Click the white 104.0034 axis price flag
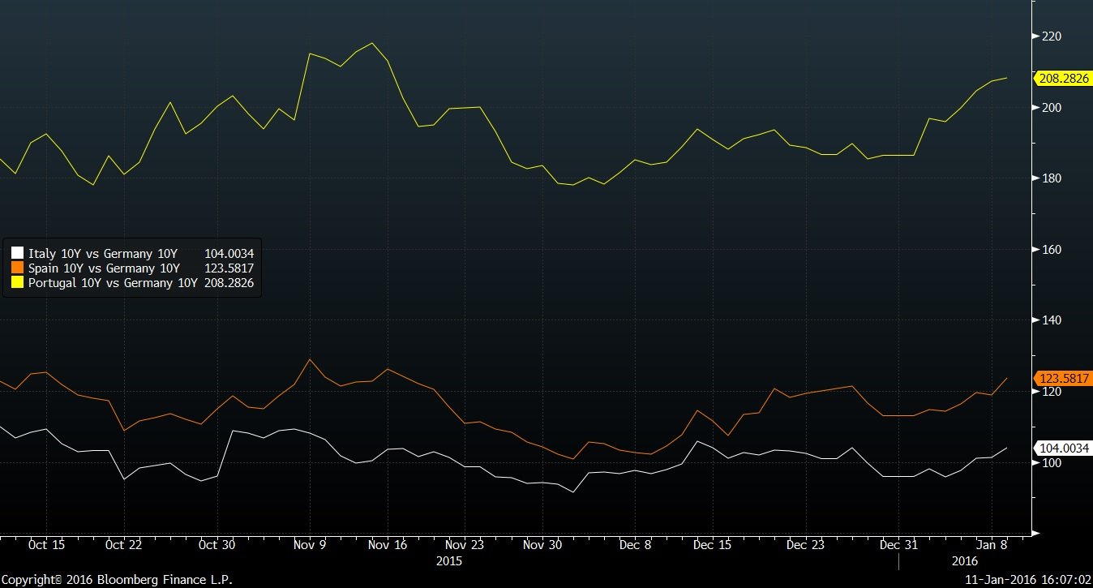The width and height of the screenshot is (1093, 588). pos(1061,448)
